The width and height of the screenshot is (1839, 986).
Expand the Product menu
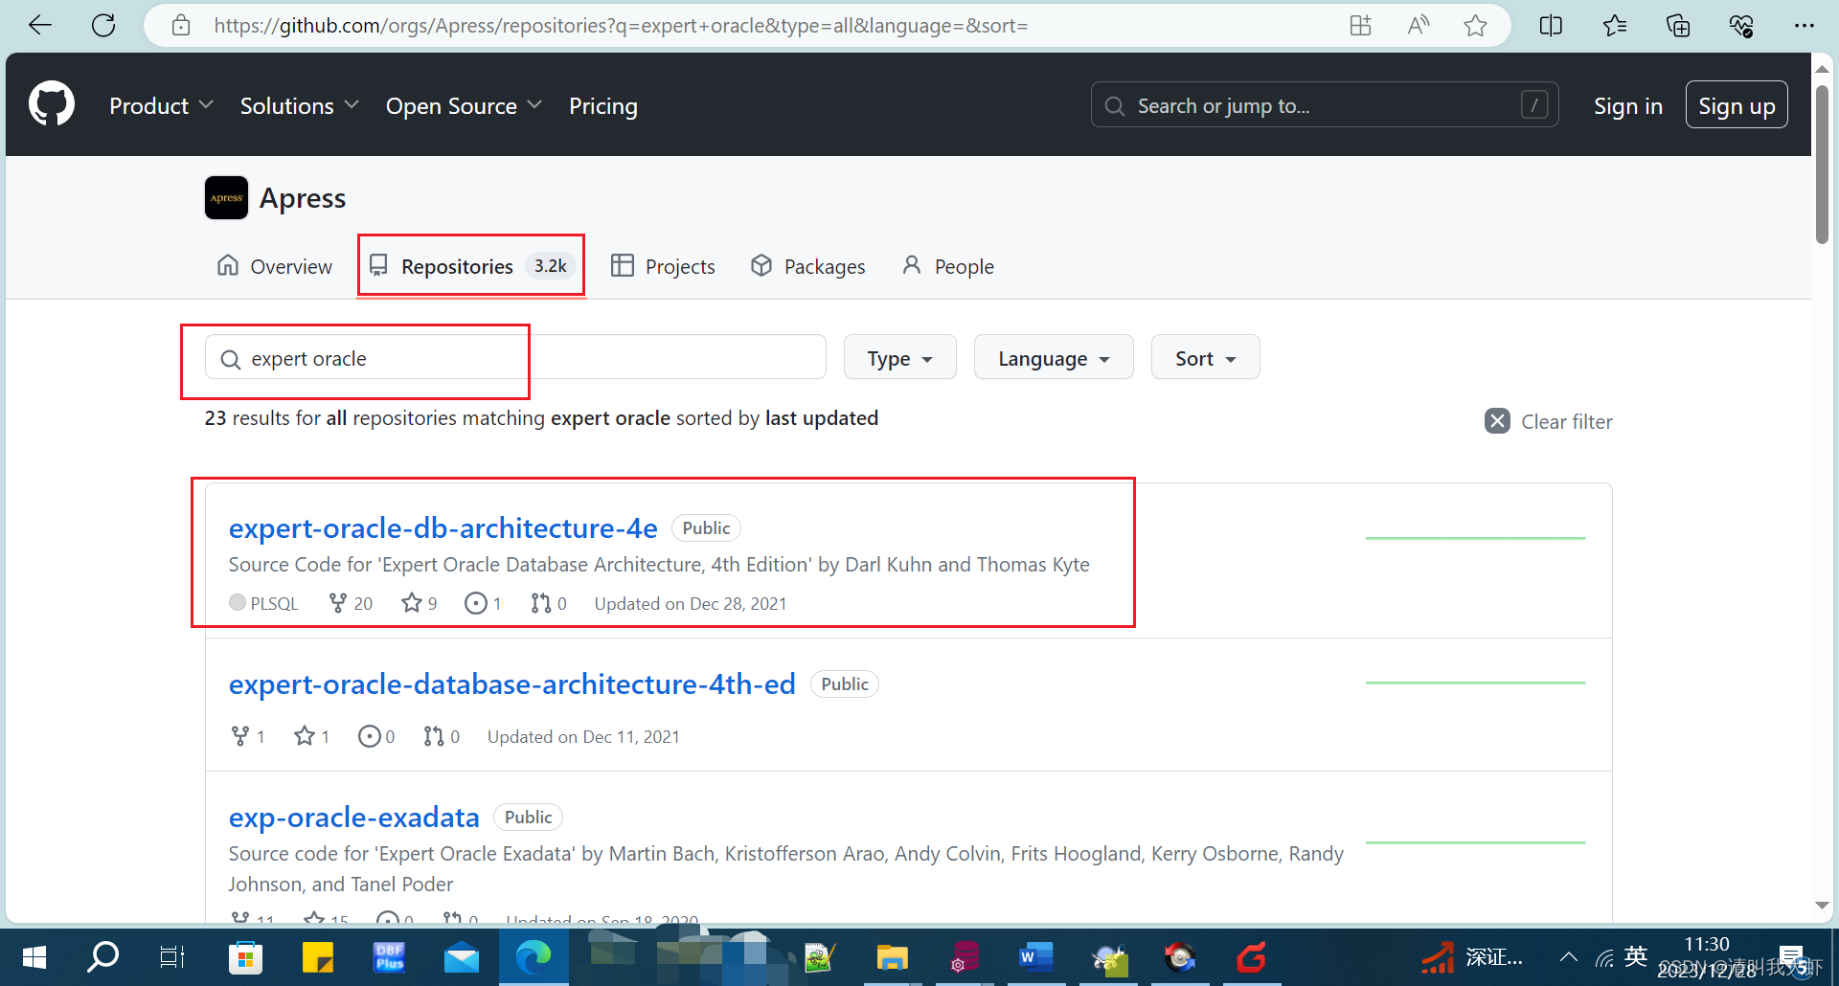(x=161, y=105)
